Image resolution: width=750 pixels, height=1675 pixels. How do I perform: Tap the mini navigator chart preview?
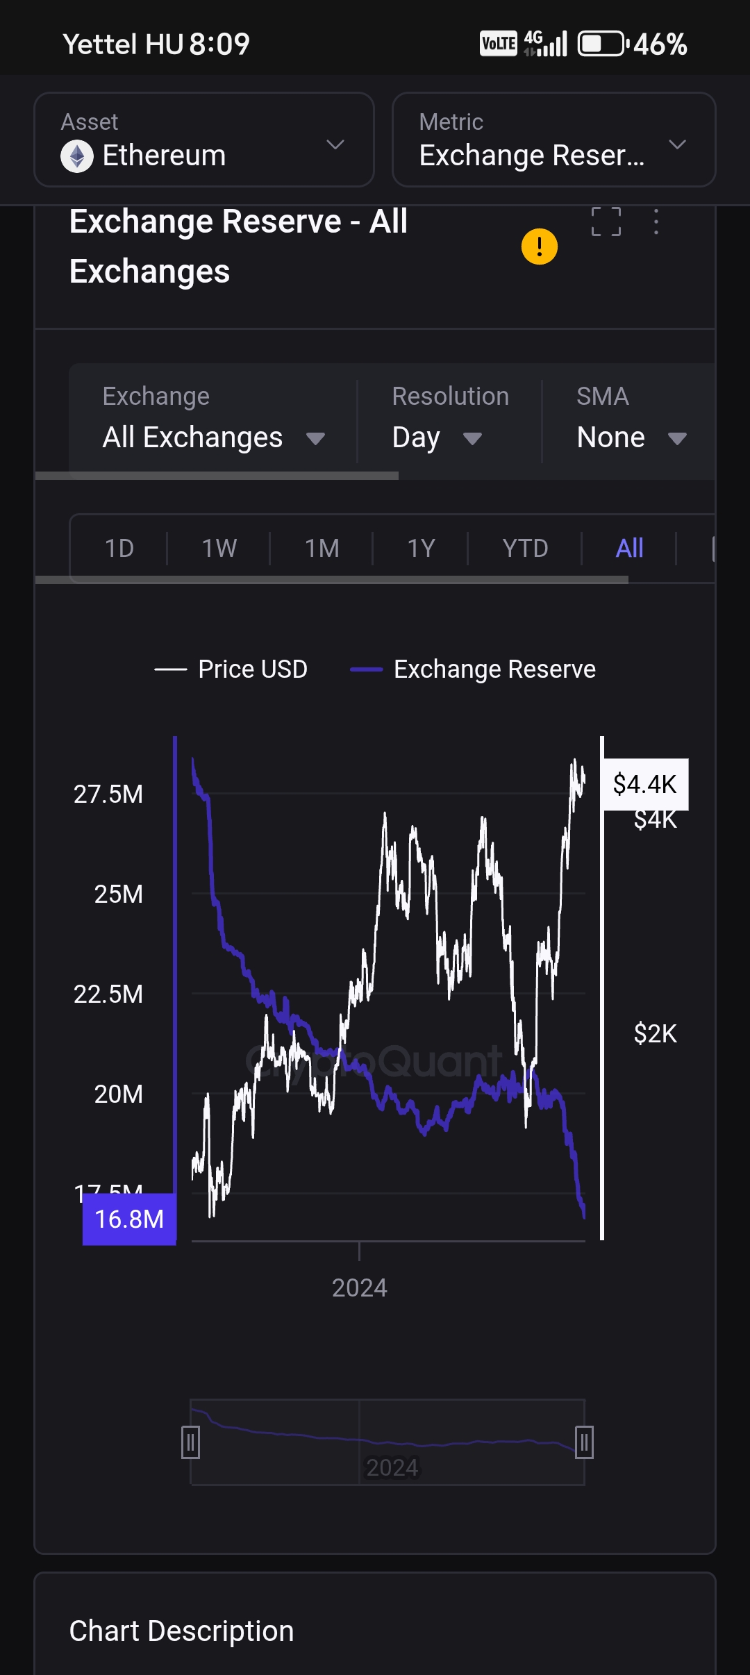click(x=387, y=1442)
